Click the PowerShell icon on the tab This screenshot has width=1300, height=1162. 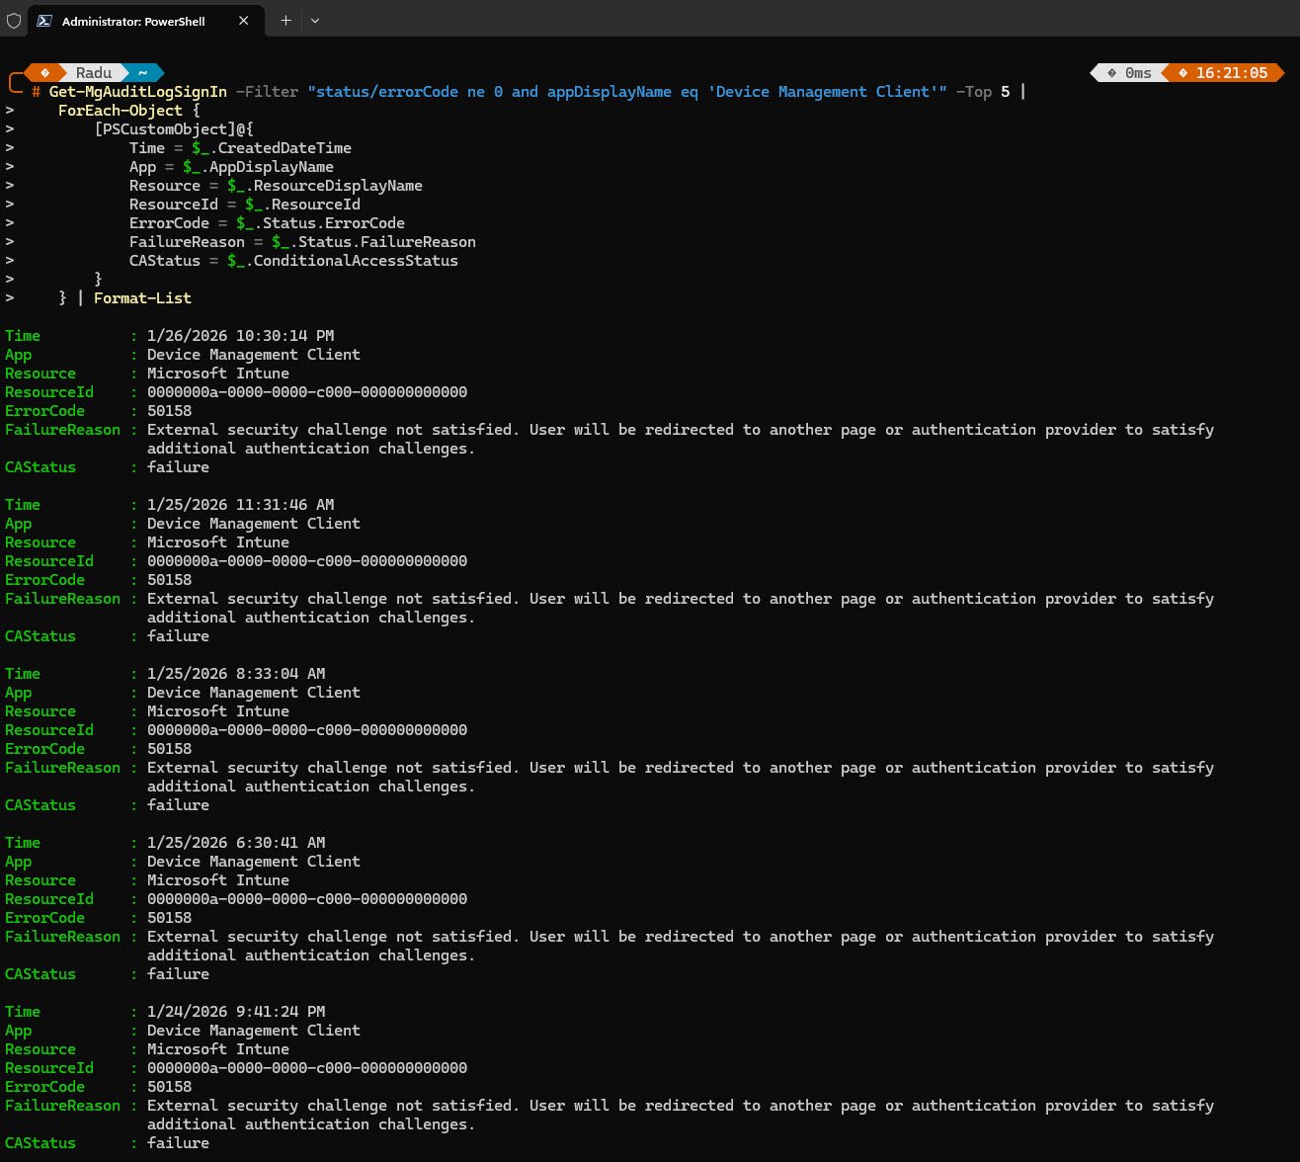pyautogui.click(x=44, y=21)
